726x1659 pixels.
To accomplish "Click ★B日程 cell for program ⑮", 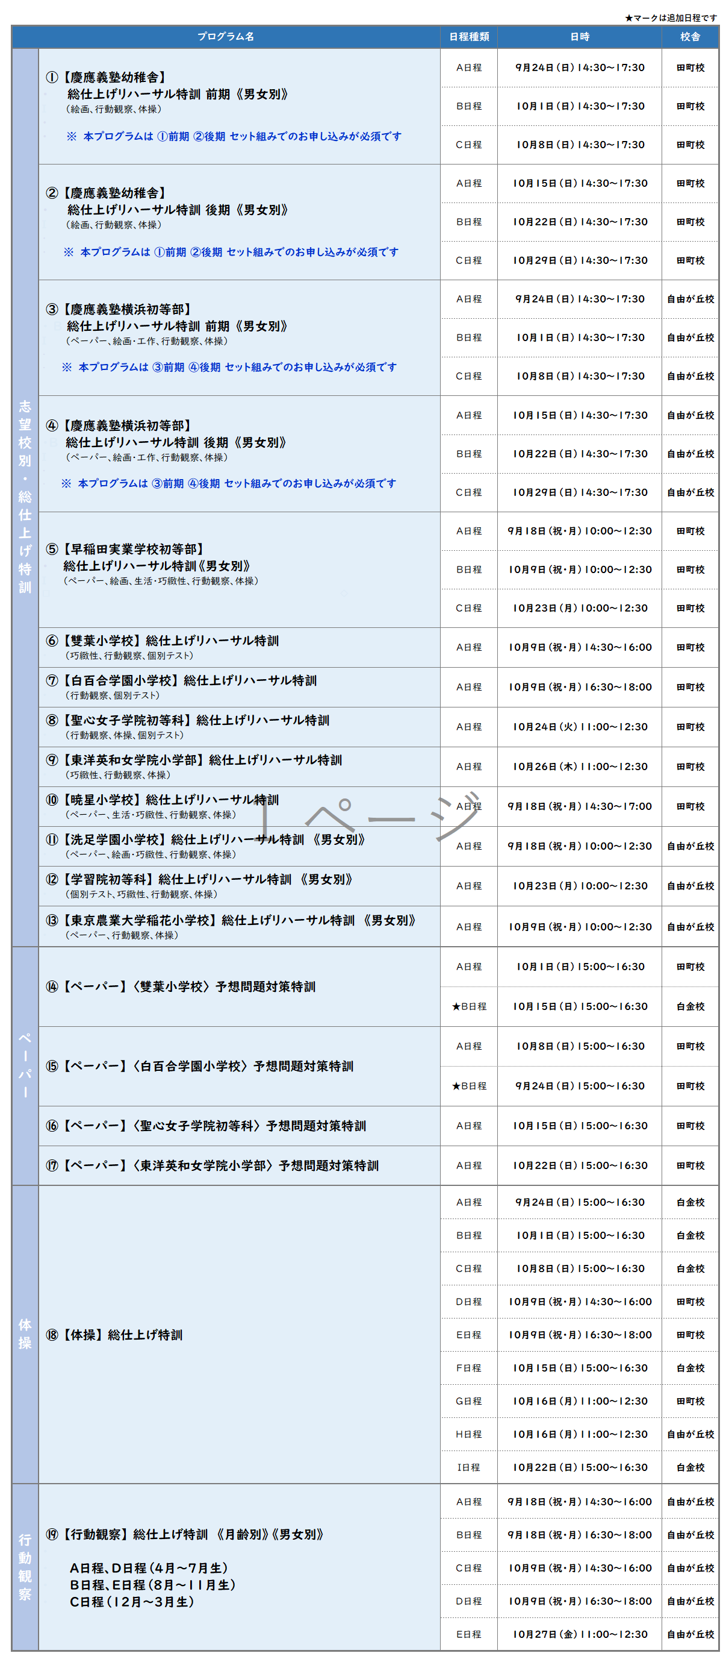I will pyautogui.click(x=468, y=1086).
